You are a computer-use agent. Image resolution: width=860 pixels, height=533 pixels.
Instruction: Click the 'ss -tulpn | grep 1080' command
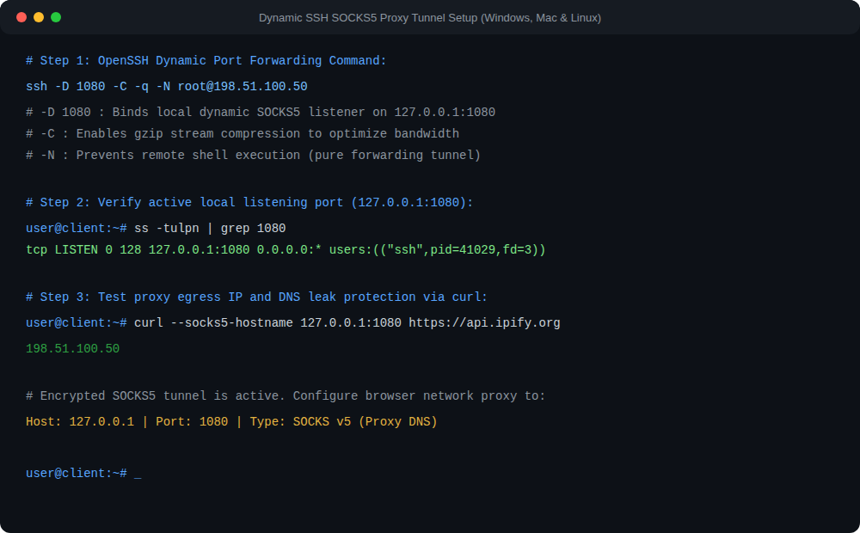pos(210,229)
